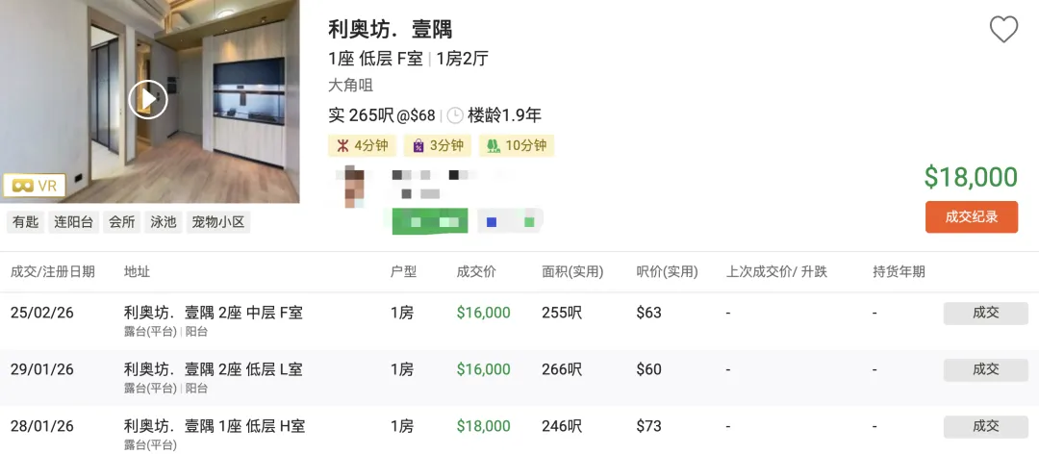Play the property video tour
1039x454 pixels.
[148, 99]
